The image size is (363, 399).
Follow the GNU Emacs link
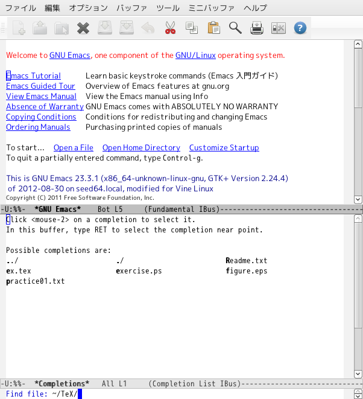tap(70, 55)
